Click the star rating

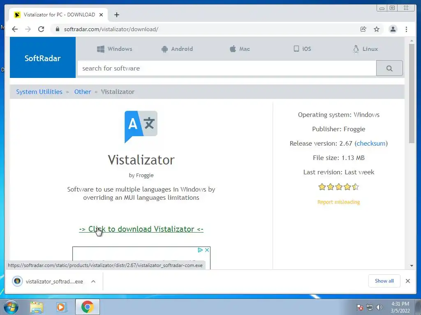(x=339, y=187)
